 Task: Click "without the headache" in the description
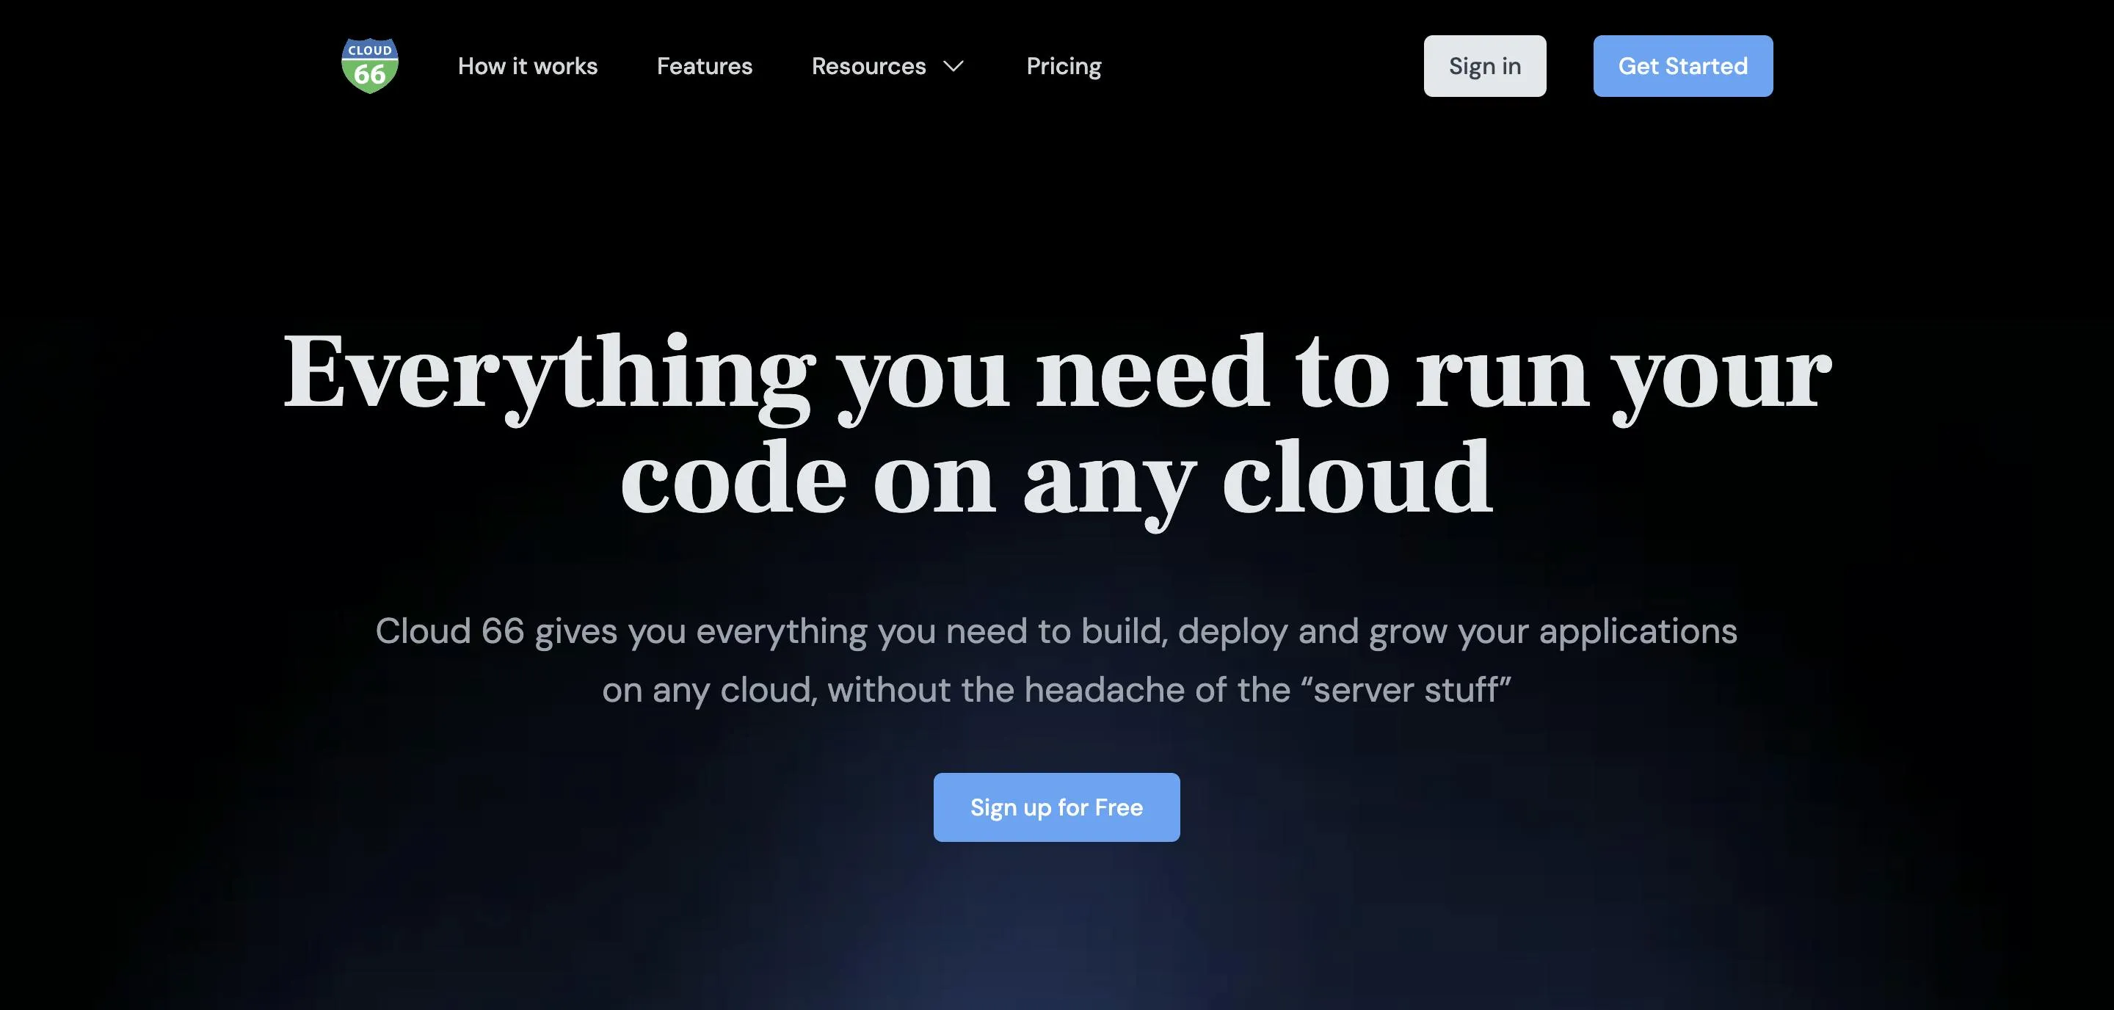tap(1006, 690)
